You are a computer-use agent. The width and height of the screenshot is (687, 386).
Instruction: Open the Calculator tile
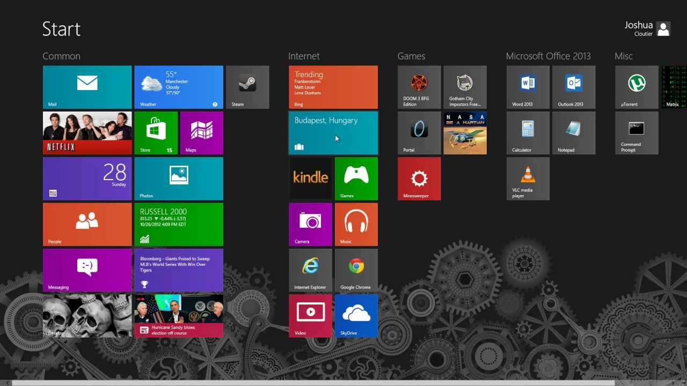click(x=528, y=133)
